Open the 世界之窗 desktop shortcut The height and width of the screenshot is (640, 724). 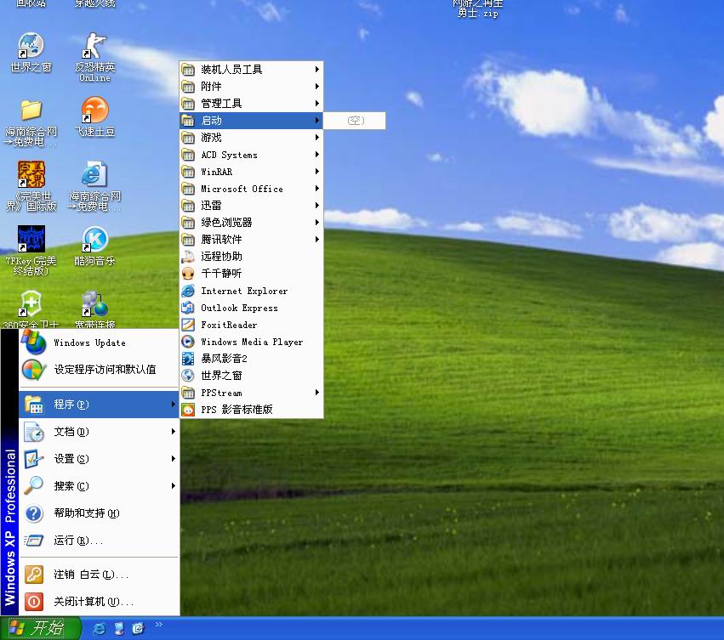point(31,53)
